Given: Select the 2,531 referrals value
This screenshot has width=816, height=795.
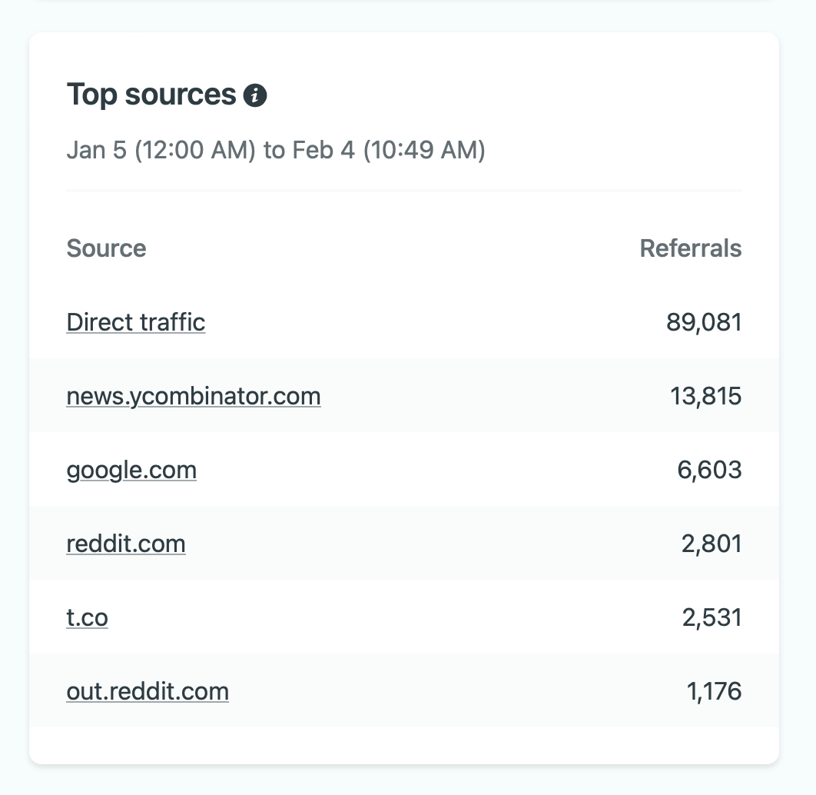Looking at the screenshot, I should coord(712,618).
